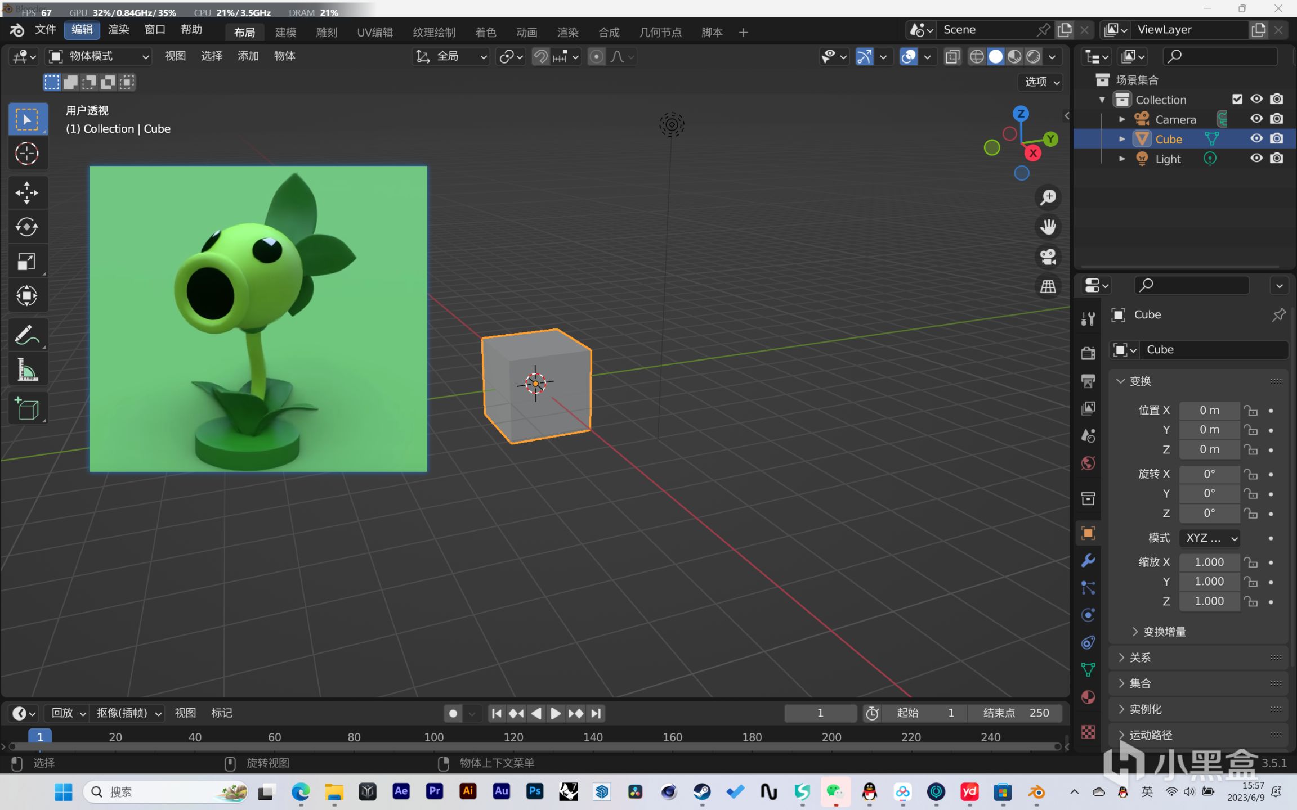Screen dimensions: 1297x810
Task: Switch to the Sculpting workspace tab
Action: [327, 32]
